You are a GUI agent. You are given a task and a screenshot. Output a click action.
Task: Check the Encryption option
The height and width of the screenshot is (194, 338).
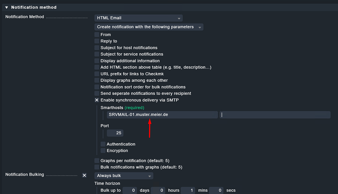tap(103, 150)
